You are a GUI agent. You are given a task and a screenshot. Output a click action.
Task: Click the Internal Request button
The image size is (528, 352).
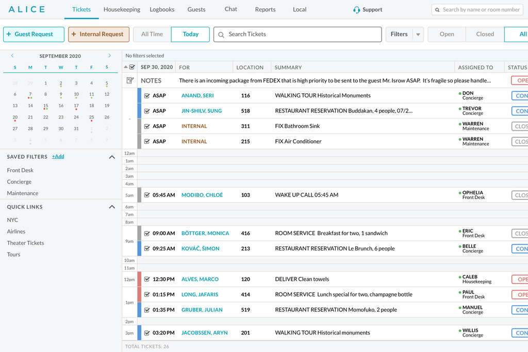pyautogui.click(x=98, y=35)
